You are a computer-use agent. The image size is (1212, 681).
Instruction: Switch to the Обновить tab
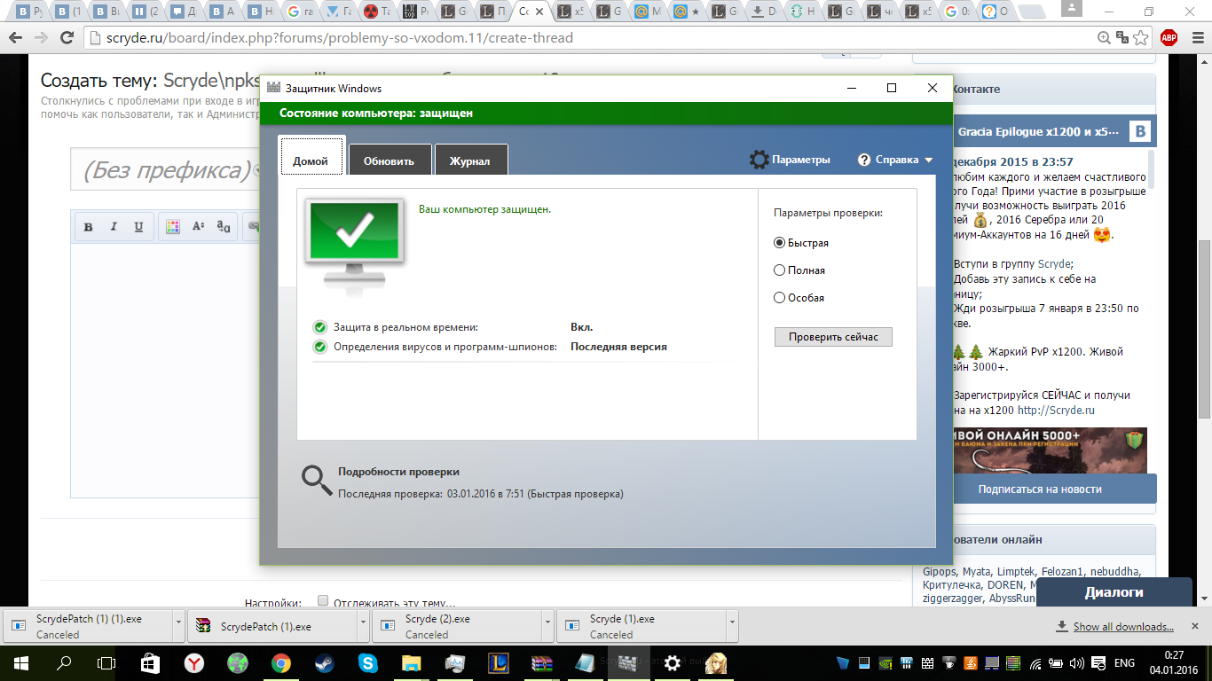click(x=389, y=160)
